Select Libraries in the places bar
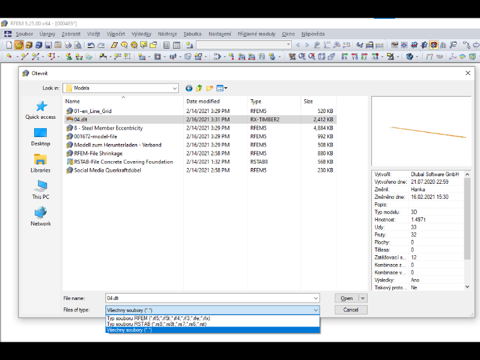 (40, 164)
